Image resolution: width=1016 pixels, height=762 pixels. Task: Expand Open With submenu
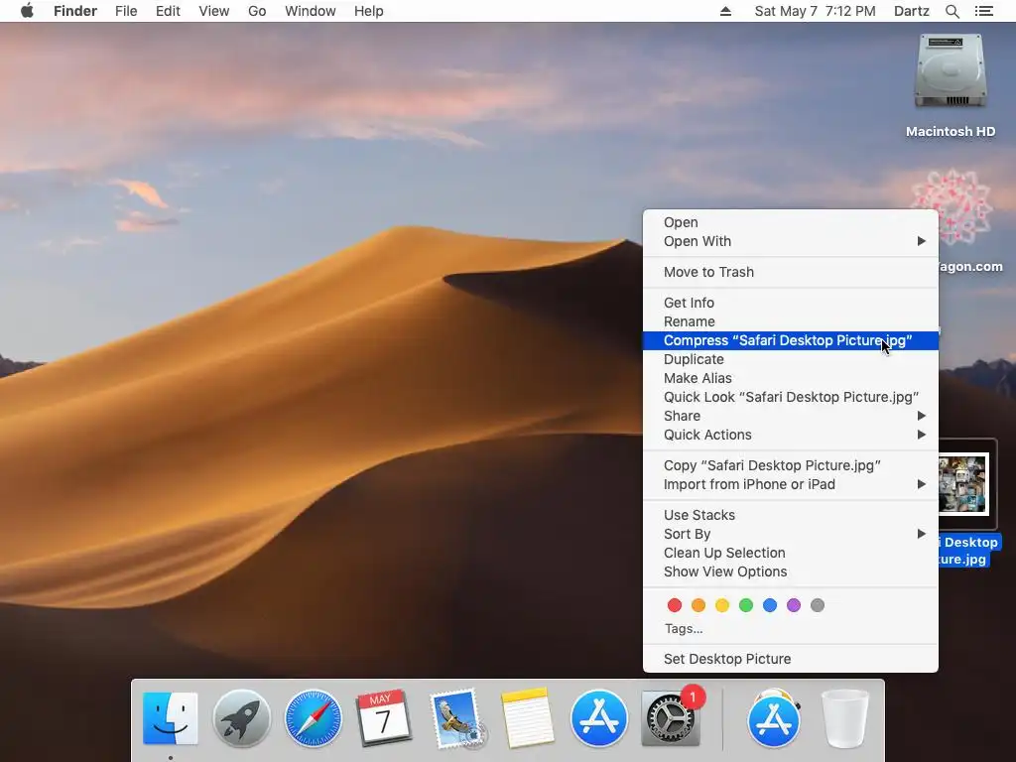(790, 241)
